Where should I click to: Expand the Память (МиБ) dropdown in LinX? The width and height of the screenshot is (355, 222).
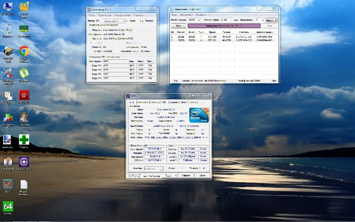pos(230,20)
